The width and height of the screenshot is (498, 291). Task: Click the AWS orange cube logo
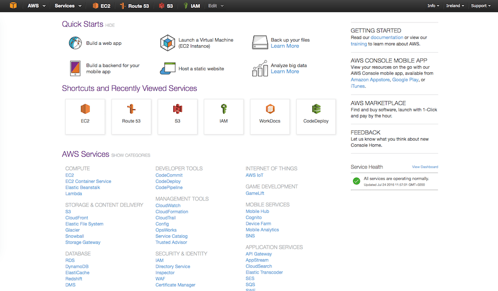pos(13,5)
